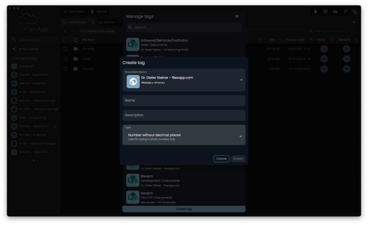Select the Adressat/Behörde/Institution tag
This screenshot has width=368, height=225.
(x=184, y=44)
